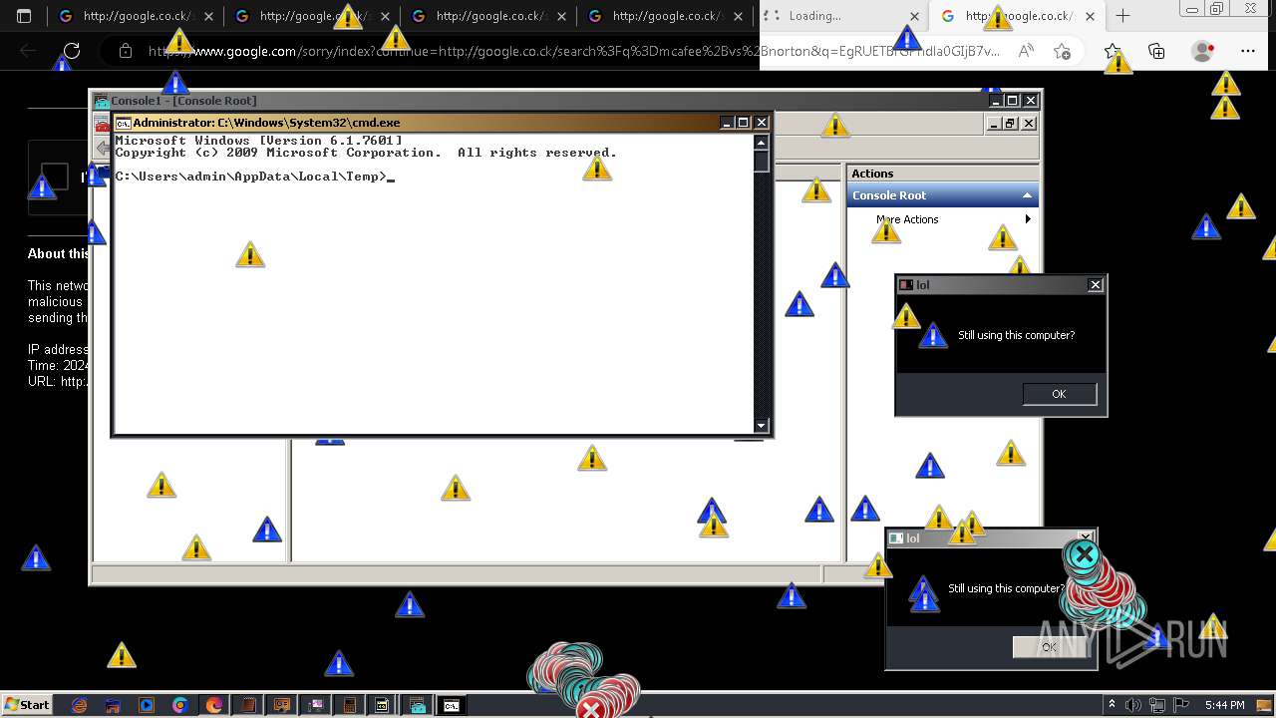The width and height of the screenshot is (1276, 718).
Task: Collapse the Console Root actions section
Action: point(1027,195)
